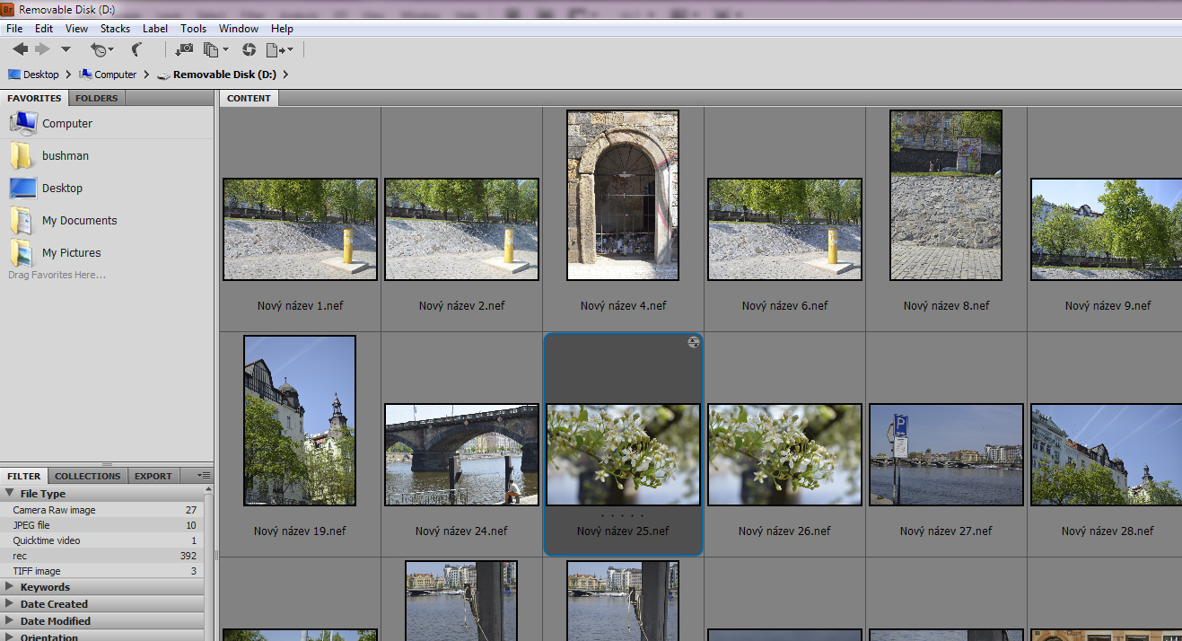Viewport: 1182px width, 641px height.
Task: Open in Camera Raw aperture icon
Action: coord(249,49)
